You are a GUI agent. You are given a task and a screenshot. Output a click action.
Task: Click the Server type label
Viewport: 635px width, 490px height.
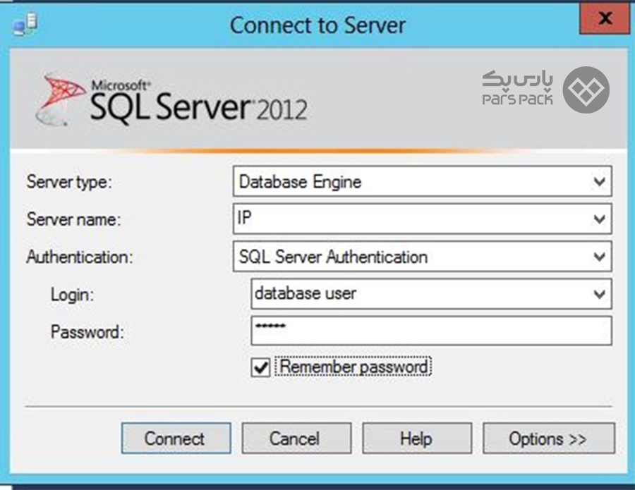[69, 182]
